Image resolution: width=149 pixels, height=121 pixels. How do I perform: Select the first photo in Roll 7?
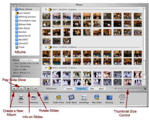[46, 16]
